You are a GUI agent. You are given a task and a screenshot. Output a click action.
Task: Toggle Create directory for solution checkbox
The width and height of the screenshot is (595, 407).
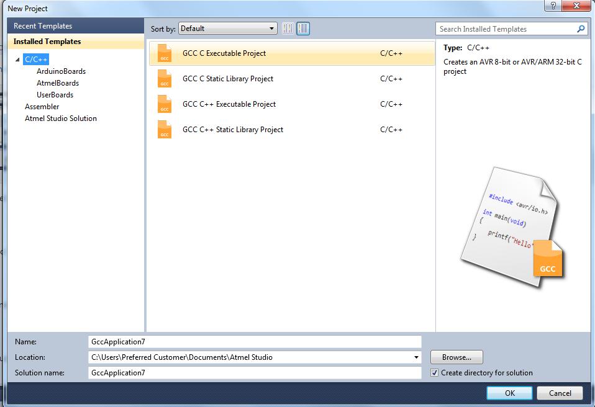(x=435, y=373)
